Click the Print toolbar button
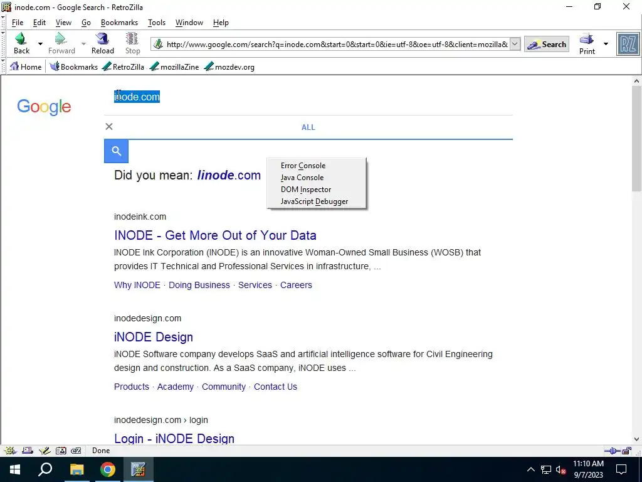The image size is (642, 482). (587, 44)
